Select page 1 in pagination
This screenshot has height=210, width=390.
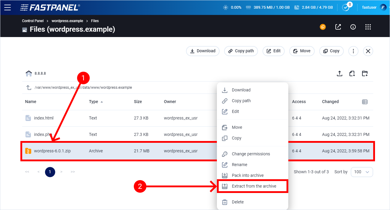[x=50, y=172]
